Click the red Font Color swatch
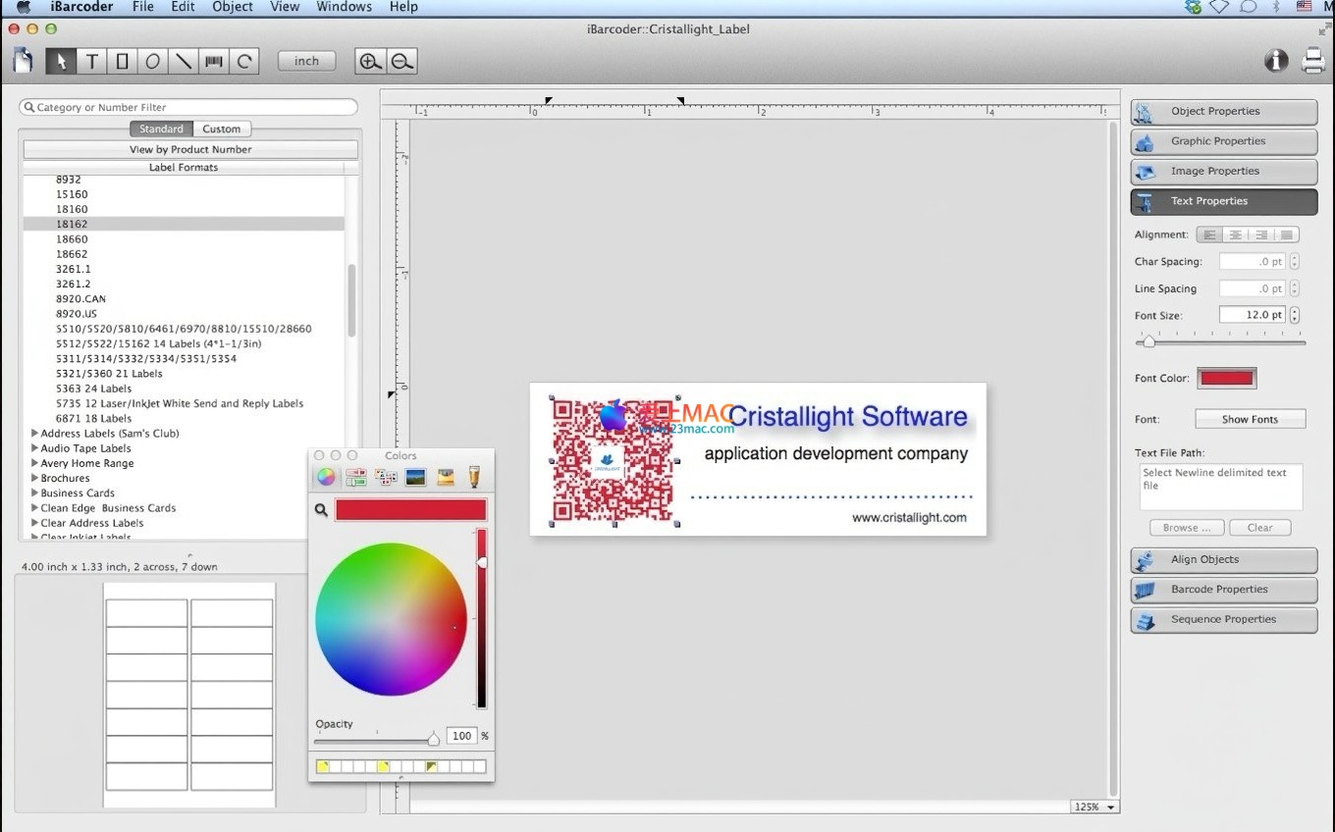1335x832 pixels. [x=1226, y=378]
